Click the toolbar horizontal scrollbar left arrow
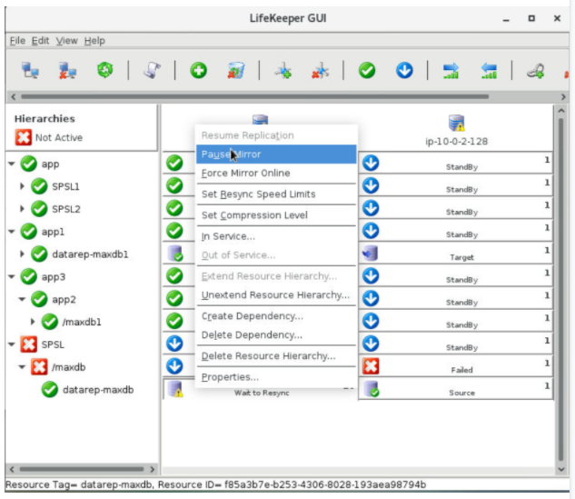This screenshot has height=499, width=575. pyautogui.click(x=14, y=96)
